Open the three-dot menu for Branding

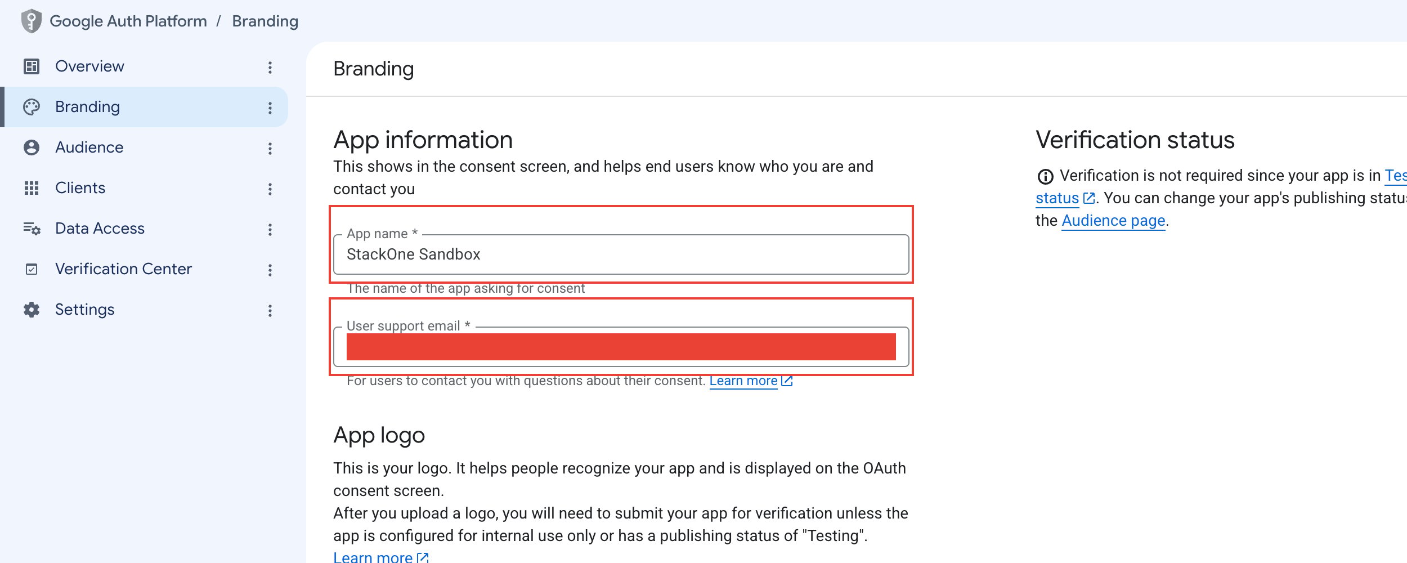tap(270, 108)
